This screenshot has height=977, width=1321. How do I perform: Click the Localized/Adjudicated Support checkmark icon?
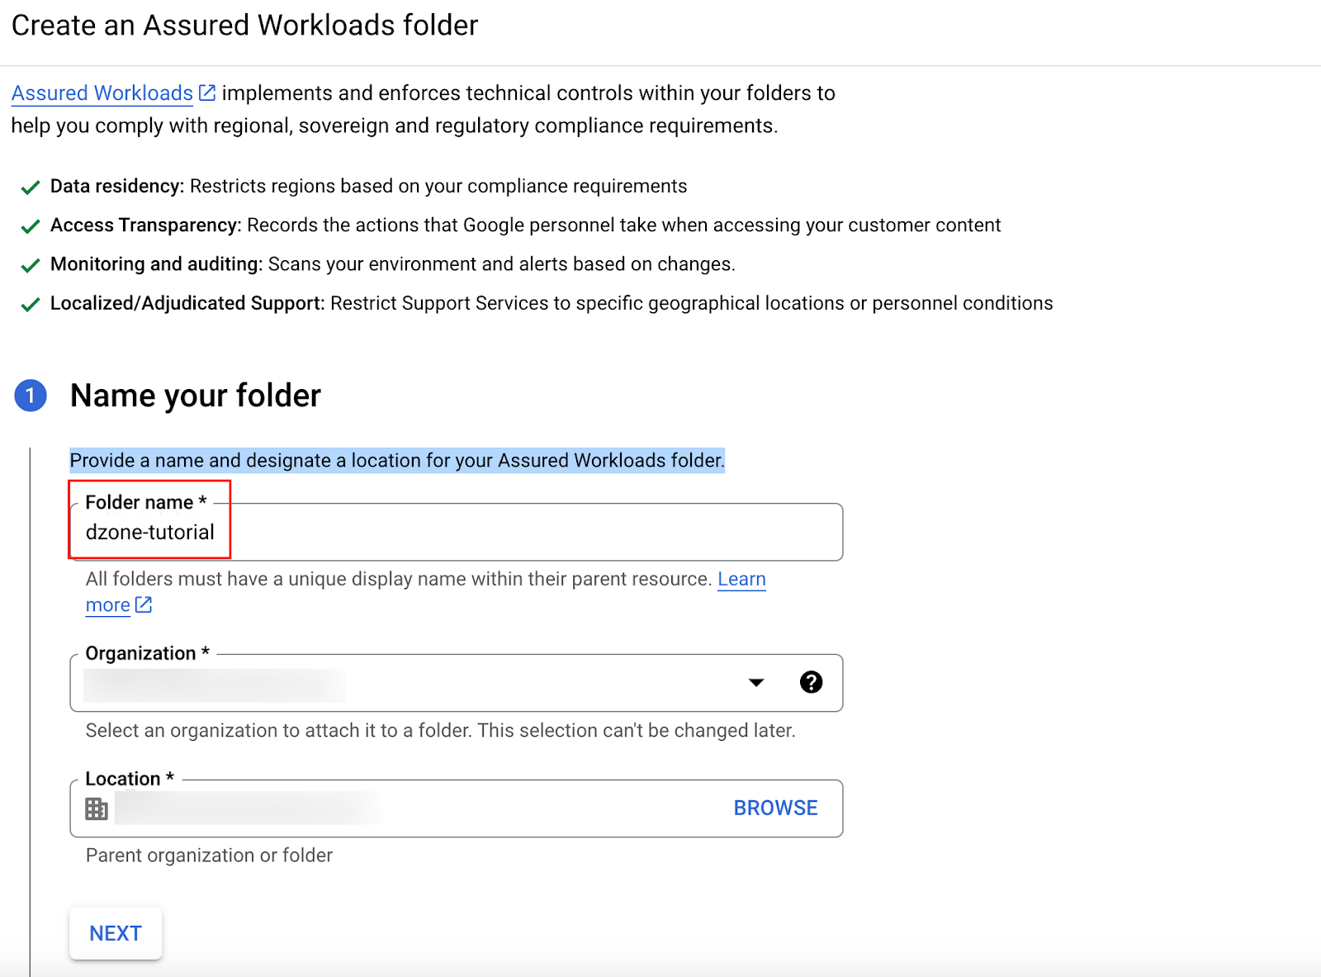click(x=31, y=304)
